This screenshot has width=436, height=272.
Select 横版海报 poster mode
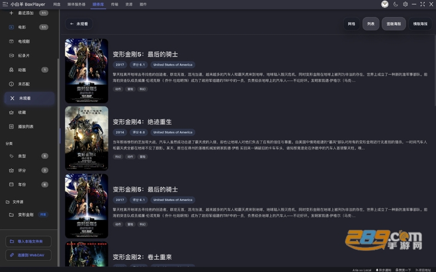coord(420,24)
